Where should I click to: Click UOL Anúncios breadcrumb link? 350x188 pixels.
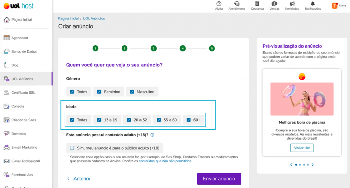(94, 18)
